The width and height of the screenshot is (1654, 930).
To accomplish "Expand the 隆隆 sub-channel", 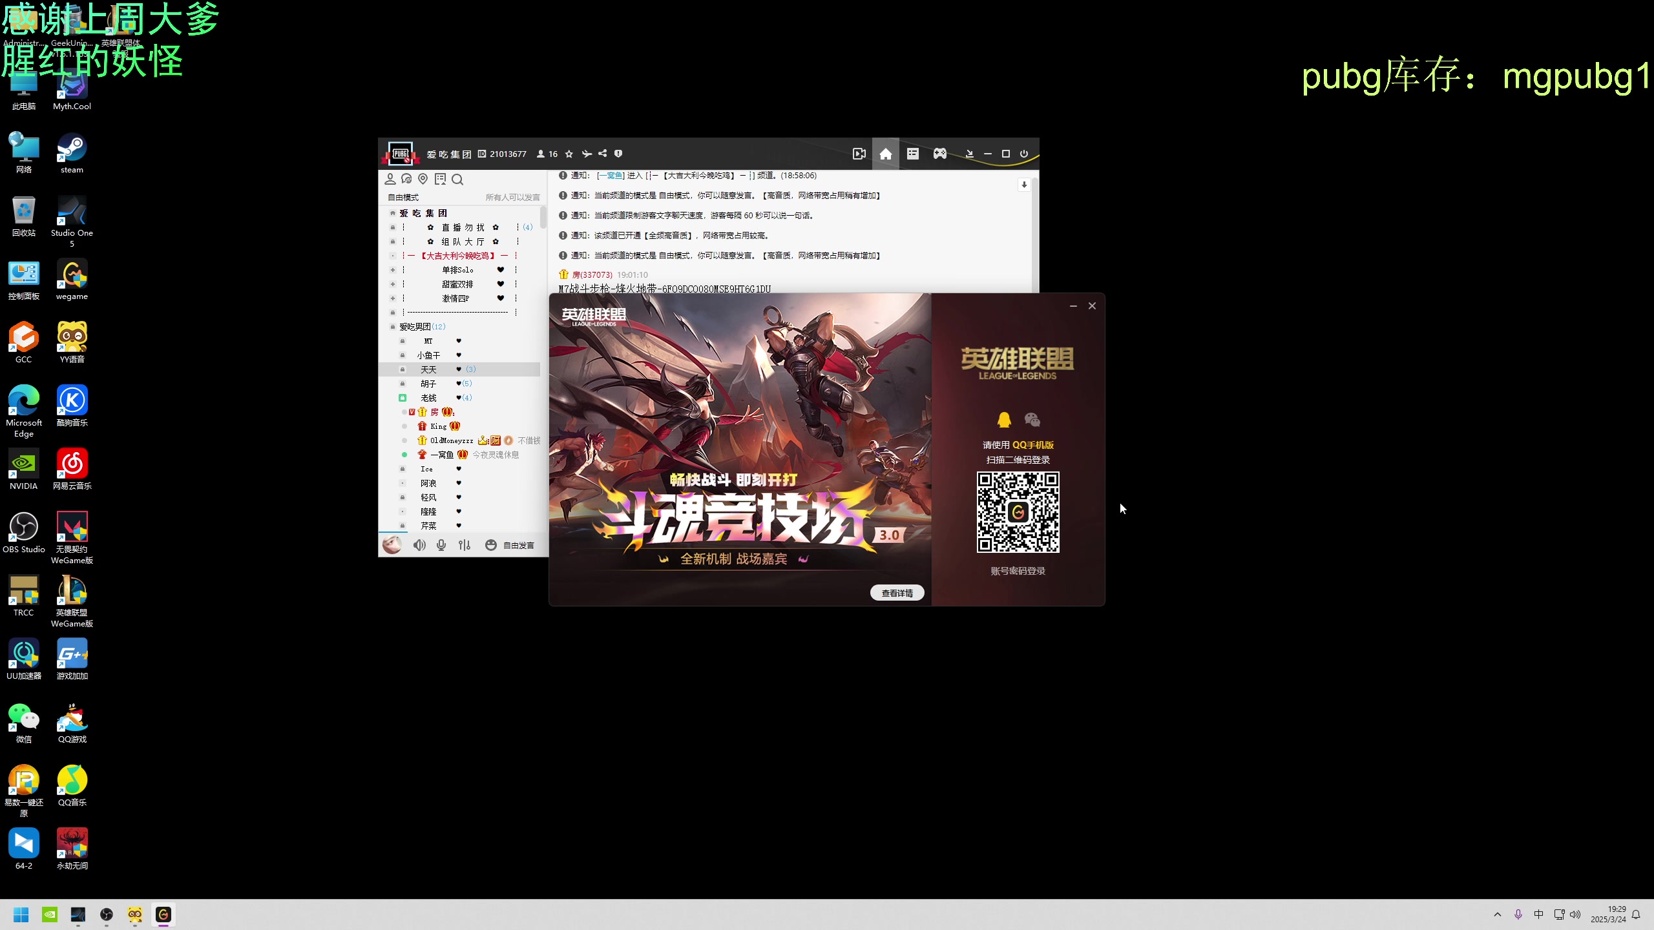I will coord(402,512).
